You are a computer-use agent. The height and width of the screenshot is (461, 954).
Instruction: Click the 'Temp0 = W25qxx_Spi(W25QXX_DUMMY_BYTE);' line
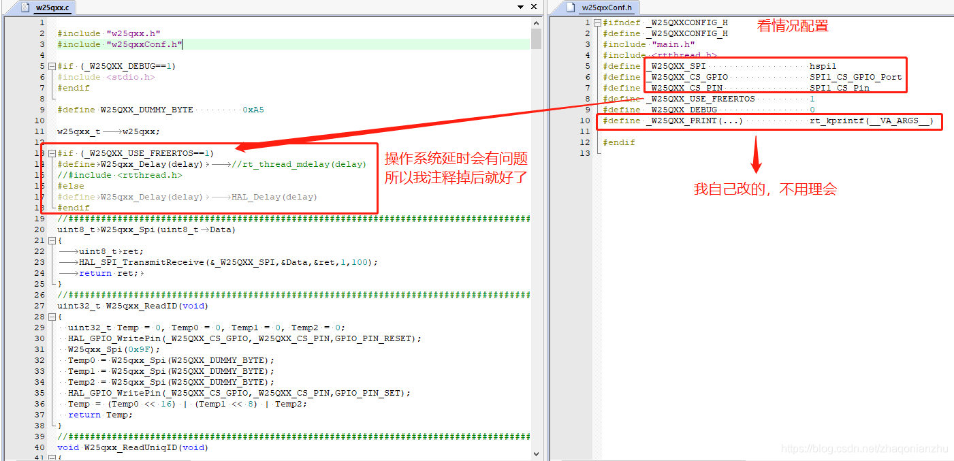[x=171, y=360]
